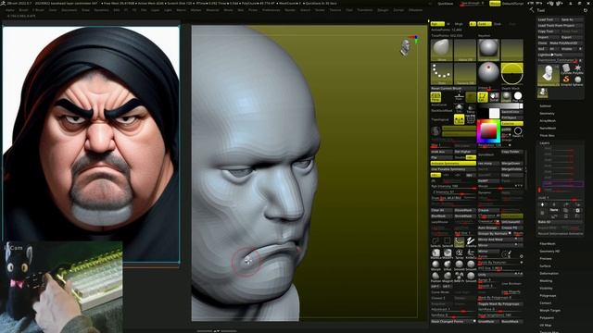Toggle Activate Symmetry
The width and height of the screenshot is (593, 333).
[453, 163]
